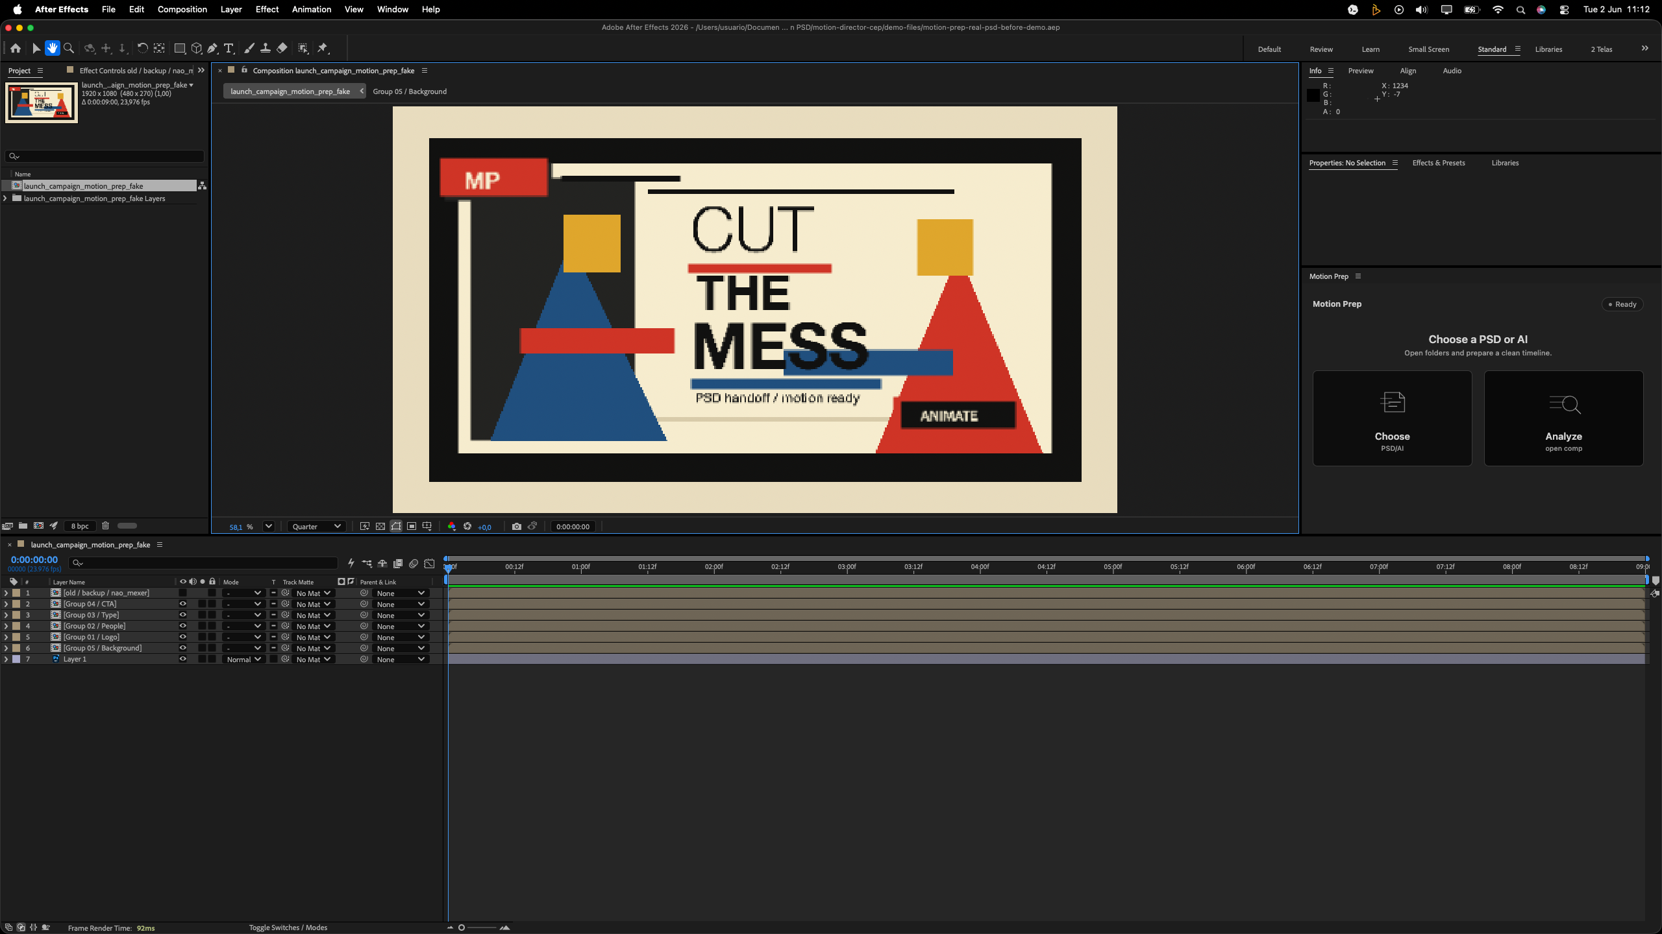Open the magnification ratio dropdown arrow
This screenshot has width=1662, height=934.
(x=268, y=526)
